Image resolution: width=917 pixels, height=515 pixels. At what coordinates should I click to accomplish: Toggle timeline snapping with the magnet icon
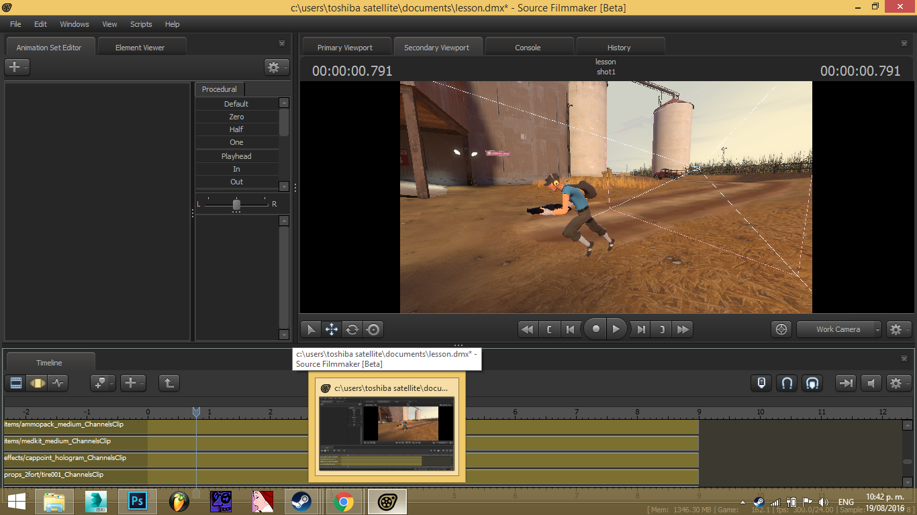[x=787, y=383]
